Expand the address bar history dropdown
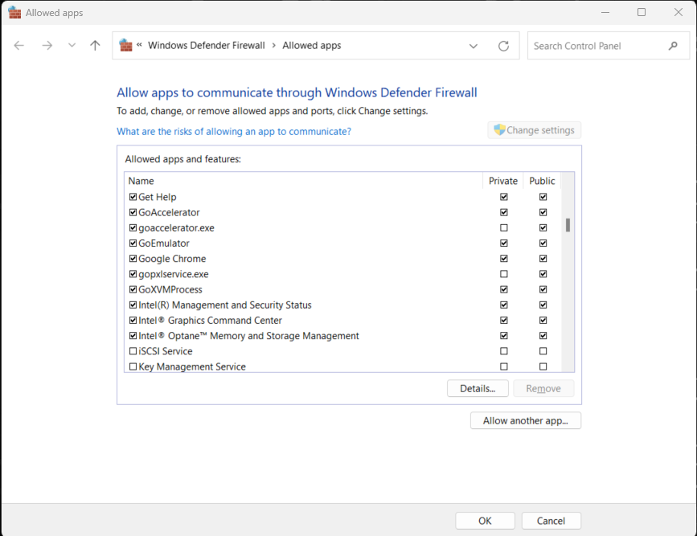 [474, 46]
